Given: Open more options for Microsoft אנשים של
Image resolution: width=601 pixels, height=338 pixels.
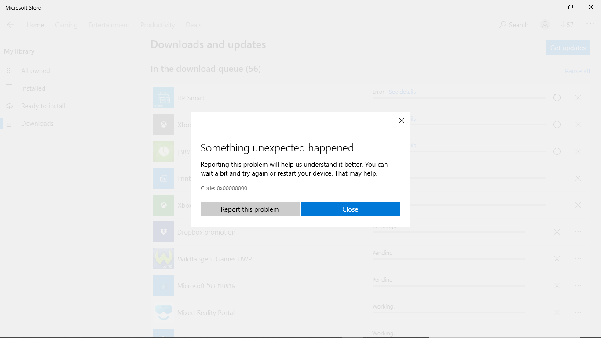Looking at the screenshot, I should [578, 286].
